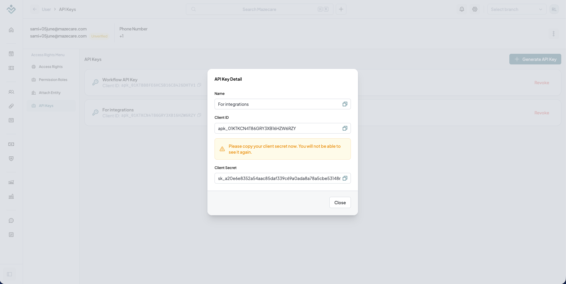Open settings gear in top bar

coord(475,9)
